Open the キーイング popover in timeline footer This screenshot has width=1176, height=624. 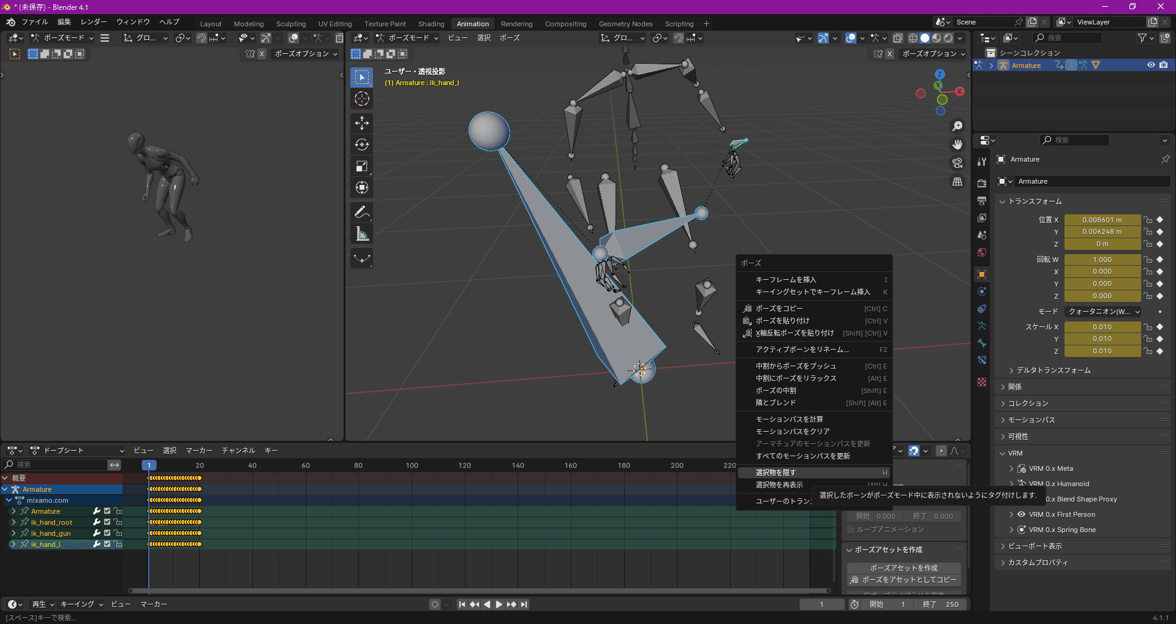pos(81,604)
